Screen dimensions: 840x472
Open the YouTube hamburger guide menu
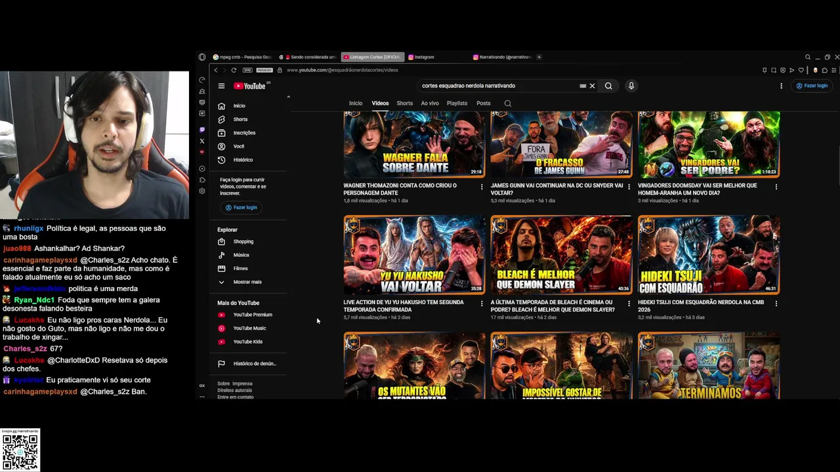click(221, 86)
